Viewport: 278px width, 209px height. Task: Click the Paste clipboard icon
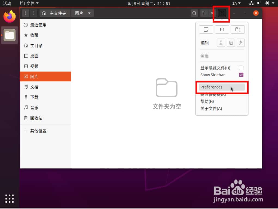click(x=241, y=43)
